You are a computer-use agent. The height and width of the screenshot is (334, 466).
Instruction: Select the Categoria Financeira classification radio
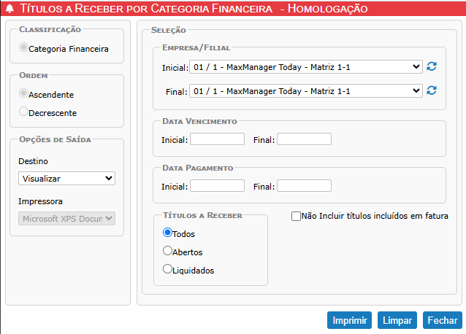pyautogui.click(x=23, y=48)
